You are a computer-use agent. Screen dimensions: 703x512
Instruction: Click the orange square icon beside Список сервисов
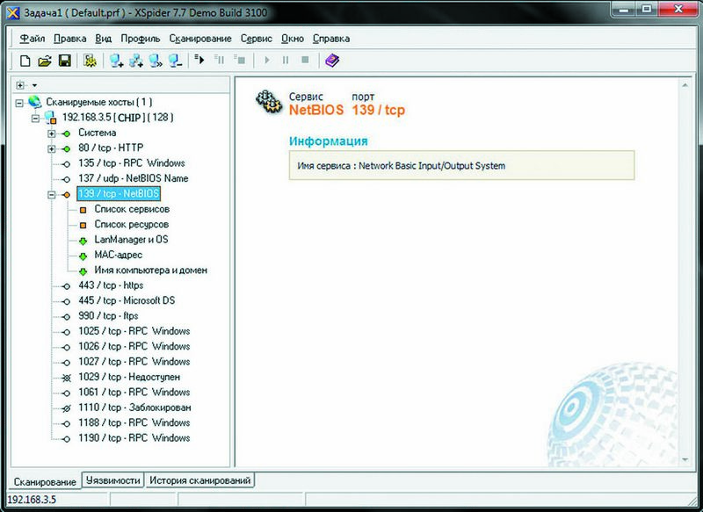(x=83, y=210)
